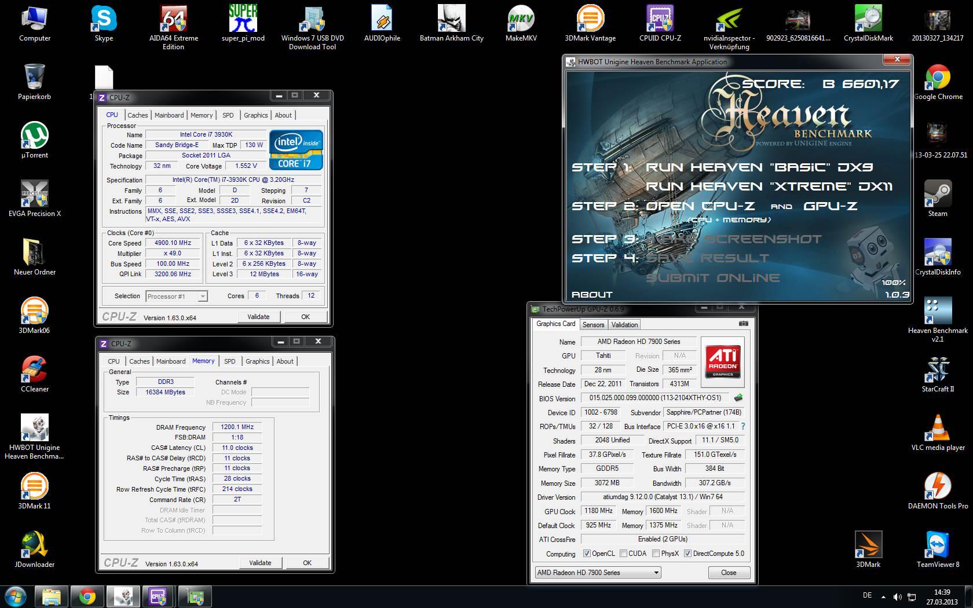This screenshot has height=608, width=973.
Task: Toggle DirectCompute 5.0 checkbox
Action: (x=687, y=554)
